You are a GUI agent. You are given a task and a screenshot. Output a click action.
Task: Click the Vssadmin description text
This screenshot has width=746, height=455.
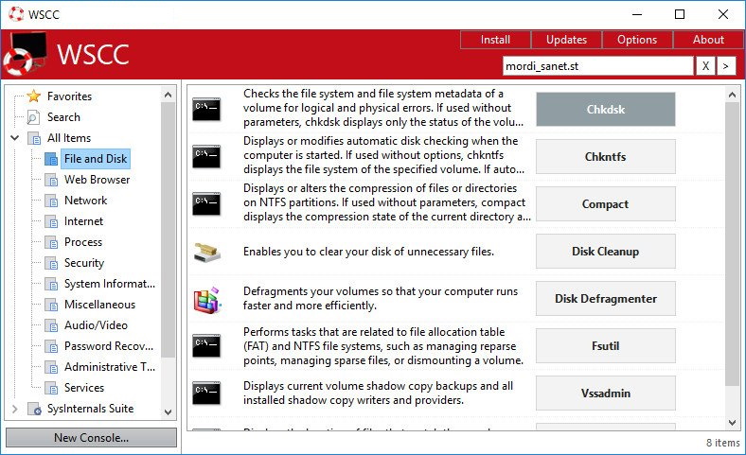click(x=379, y=393)
